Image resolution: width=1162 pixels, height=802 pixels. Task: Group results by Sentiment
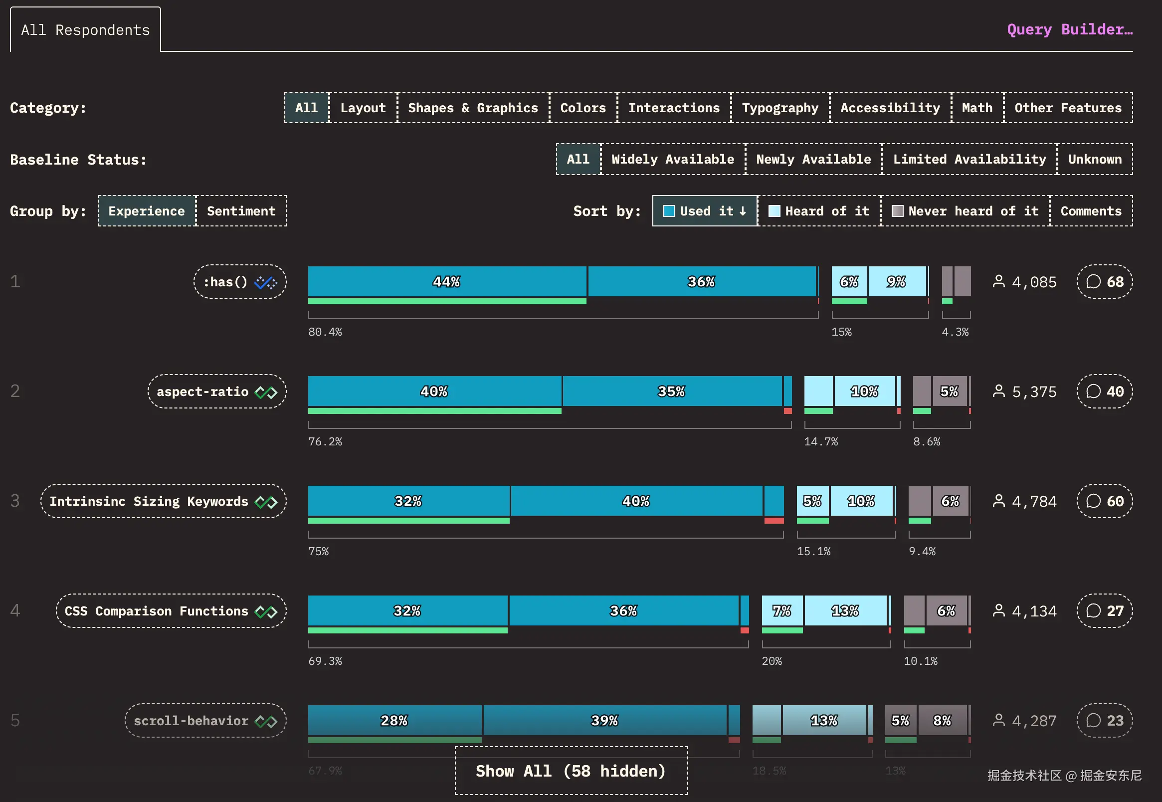pyautogui.click(x=241, y=211)
